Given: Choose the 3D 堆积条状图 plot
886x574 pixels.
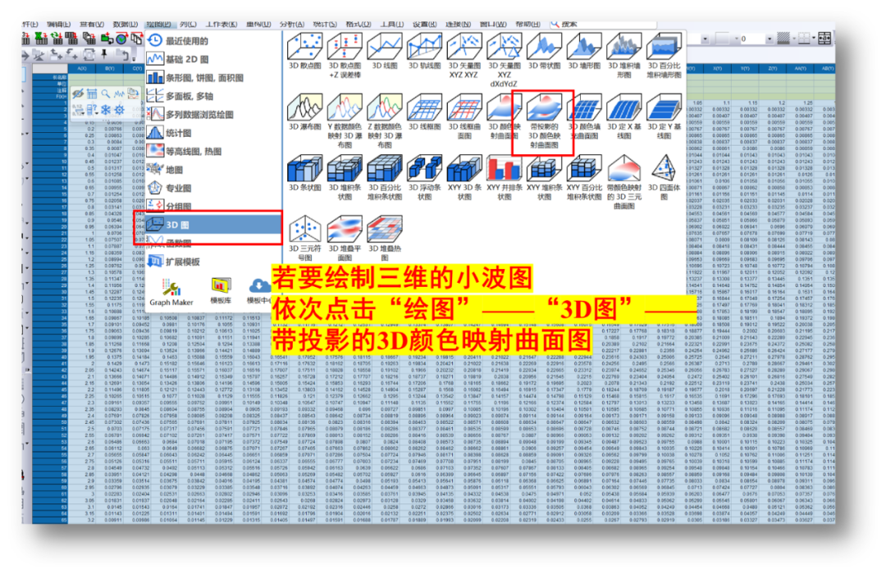Looking at the screenshot, I should [345, 177].
